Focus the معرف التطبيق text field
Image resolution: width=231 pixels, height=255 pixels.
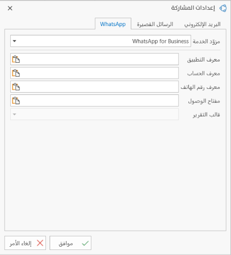pos(95,59)
